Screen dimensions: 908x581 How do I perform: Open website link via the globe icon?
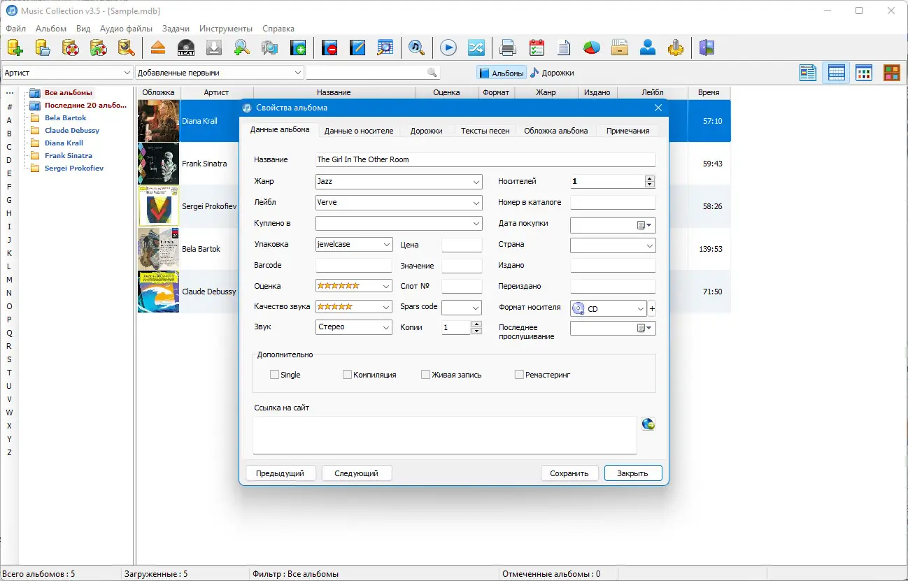(x=648, y=424)
